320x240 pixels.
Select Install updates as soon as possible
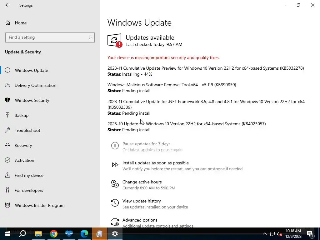pyautogui.click(x=156, y=163)
